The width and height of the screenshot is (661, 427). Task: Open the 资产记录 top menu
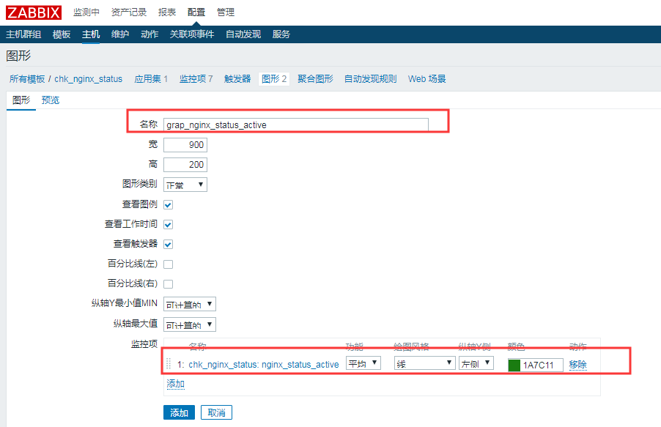pos(128,12)
